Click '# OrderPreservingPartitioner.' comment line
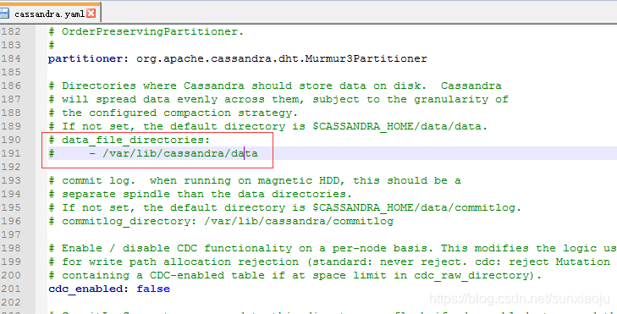 (x=146, y=32)
